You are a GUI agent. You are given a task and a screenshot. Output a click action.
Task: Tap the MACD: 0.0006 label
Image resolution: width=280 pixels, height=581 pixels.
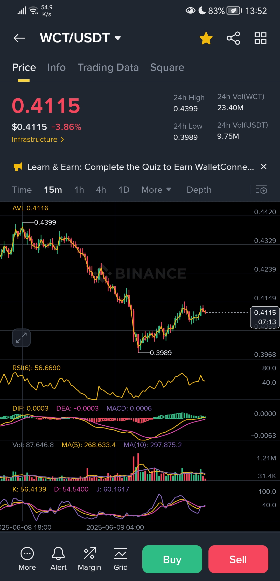coord(129,408)
